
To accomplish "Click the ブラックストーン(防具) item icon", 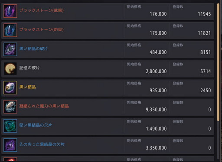I will point(10,30).
